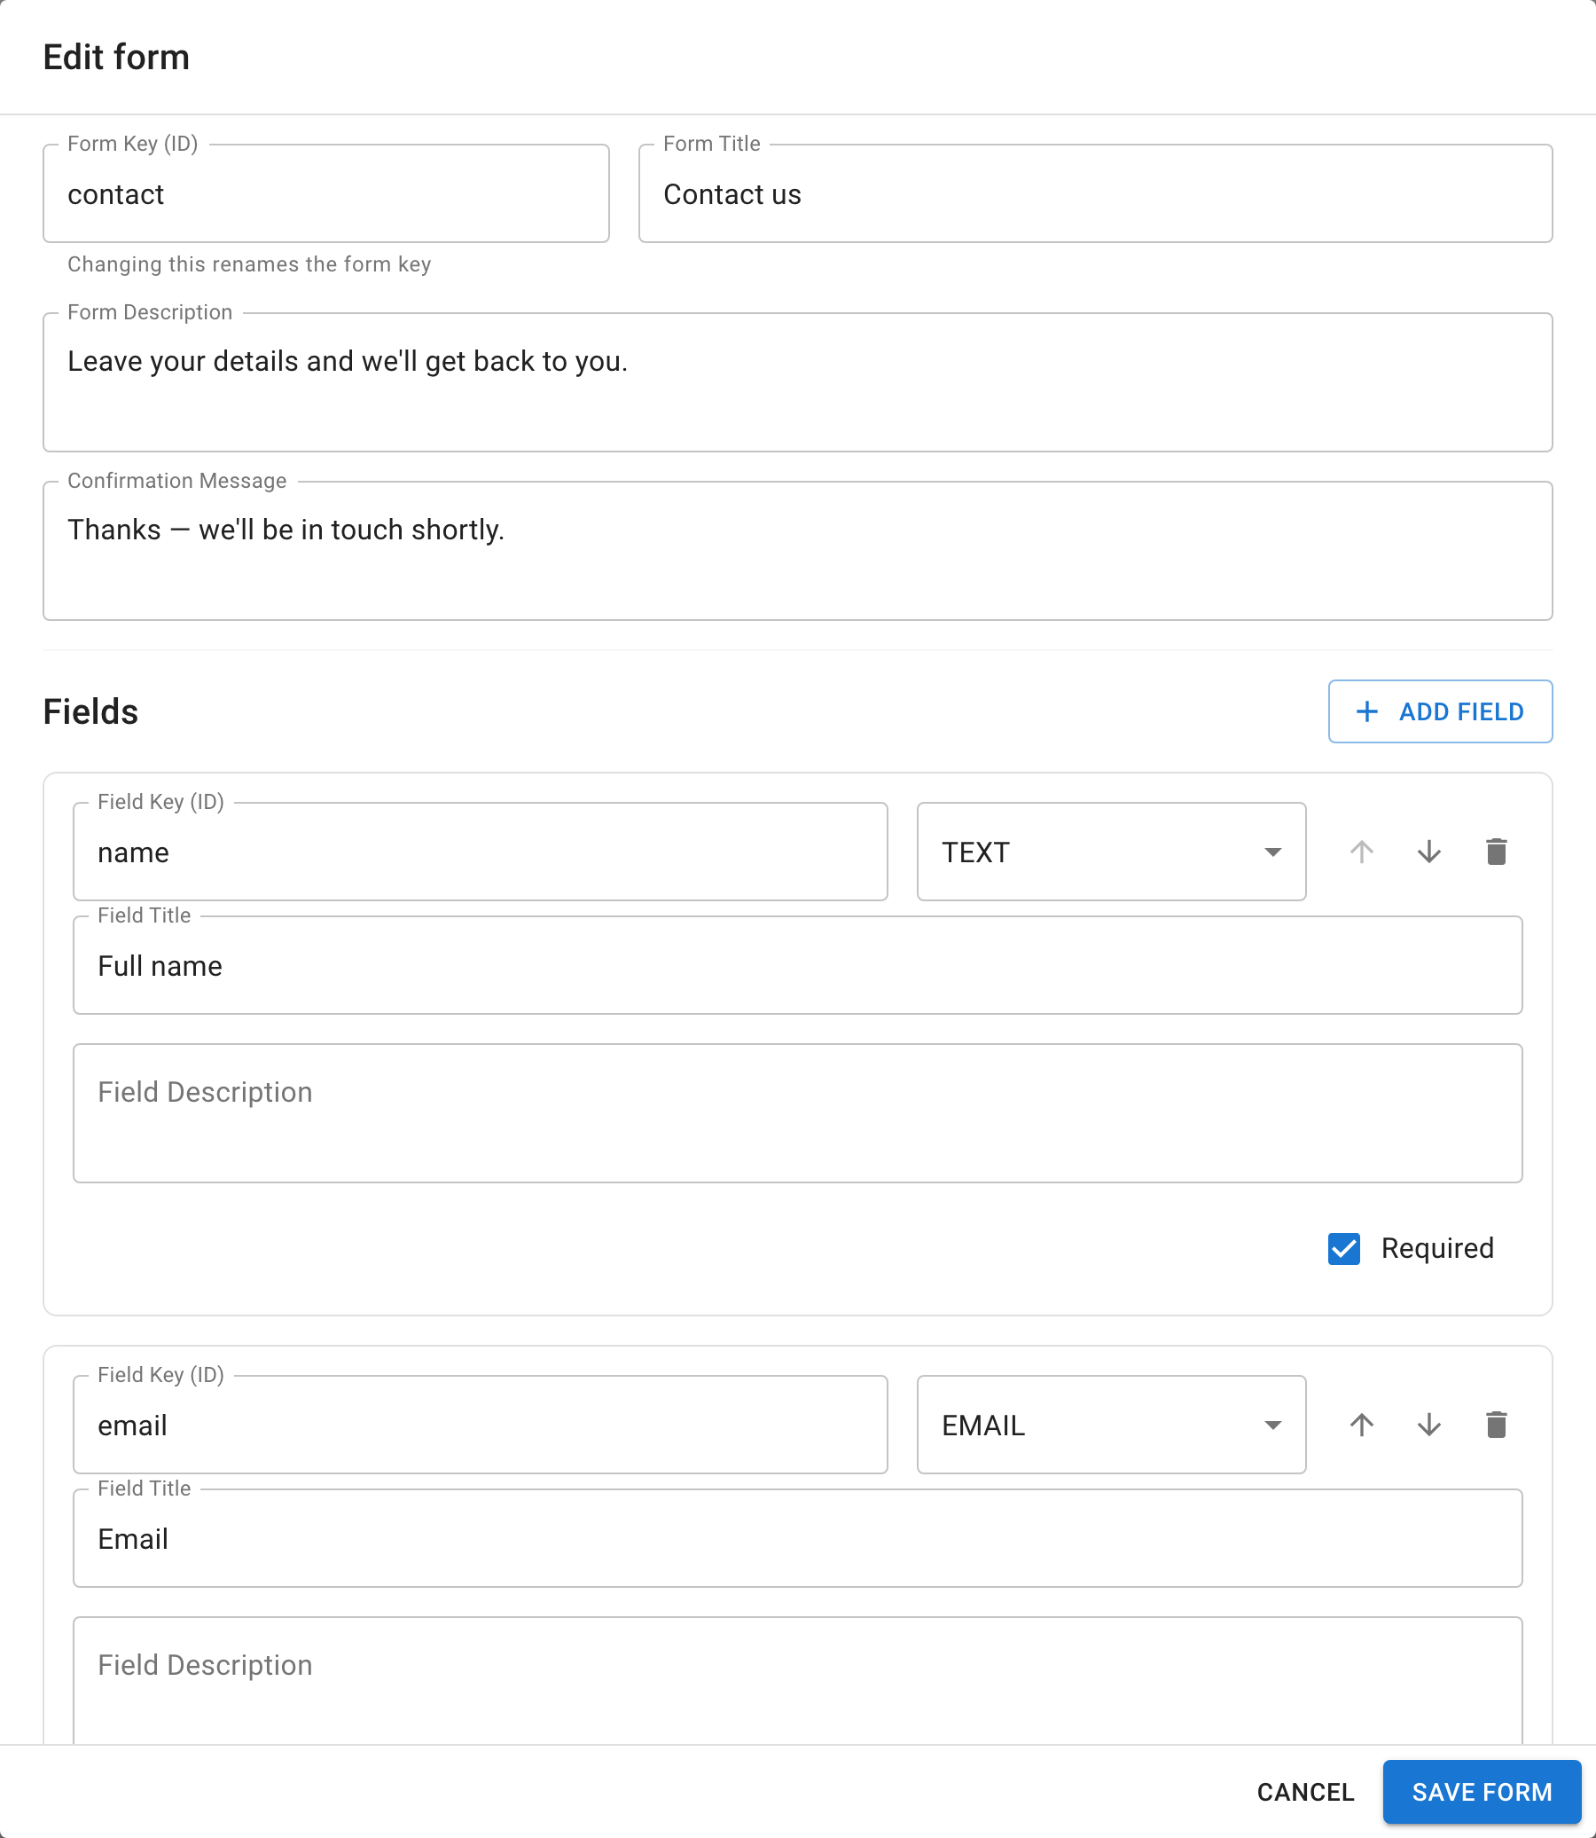Edit the Form Title field
Screen dimensions: 1596x1838
[1095, 193]
